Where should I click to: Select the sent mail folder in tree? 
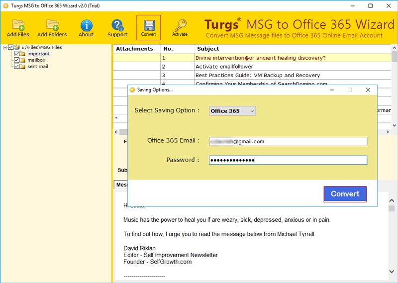[x=38, y=67]
